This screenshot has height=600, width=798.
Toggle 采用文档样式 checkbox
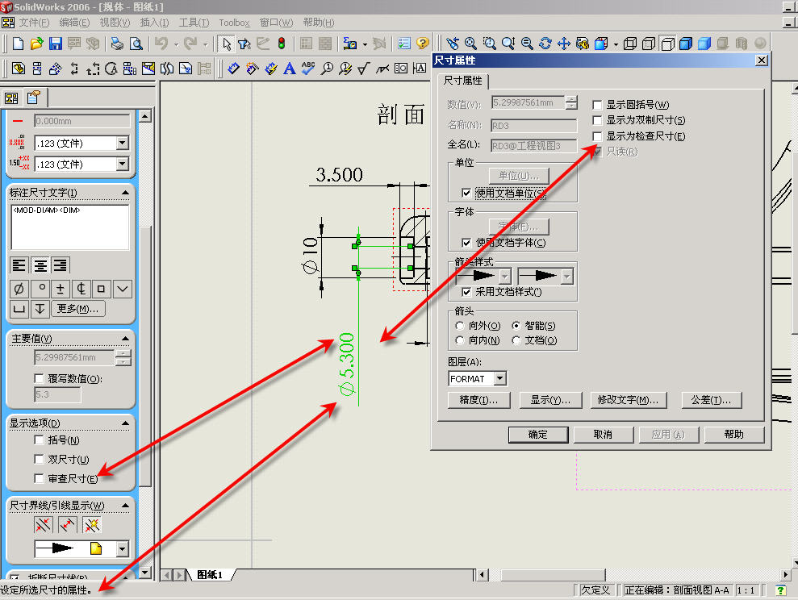[x=466, y=292]
